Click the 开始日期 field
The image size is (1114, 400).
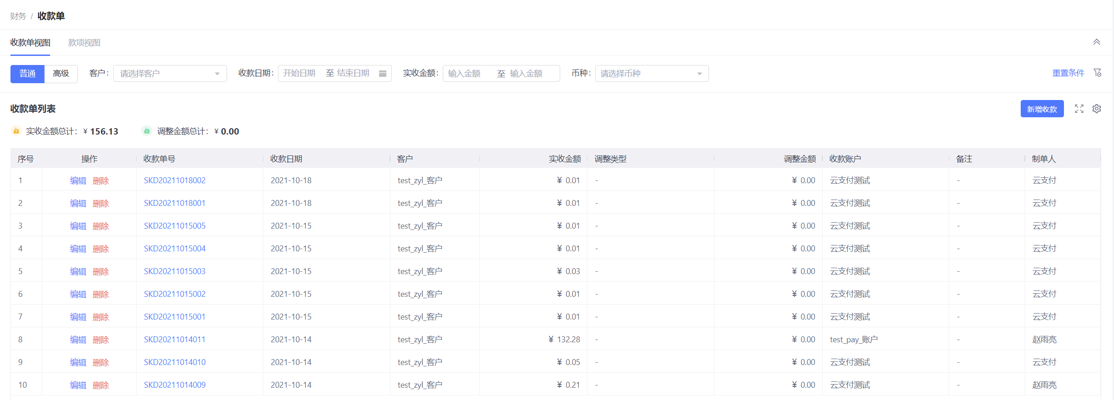(299, 73)
